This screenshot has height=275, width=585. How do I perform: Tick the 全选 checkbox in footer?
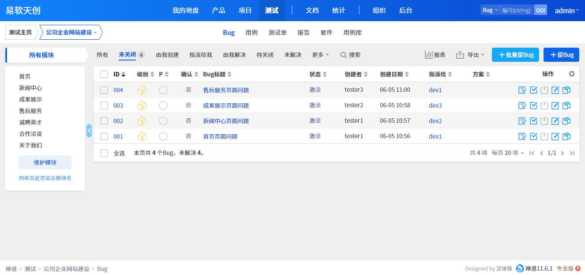click(x=104, y=153)
